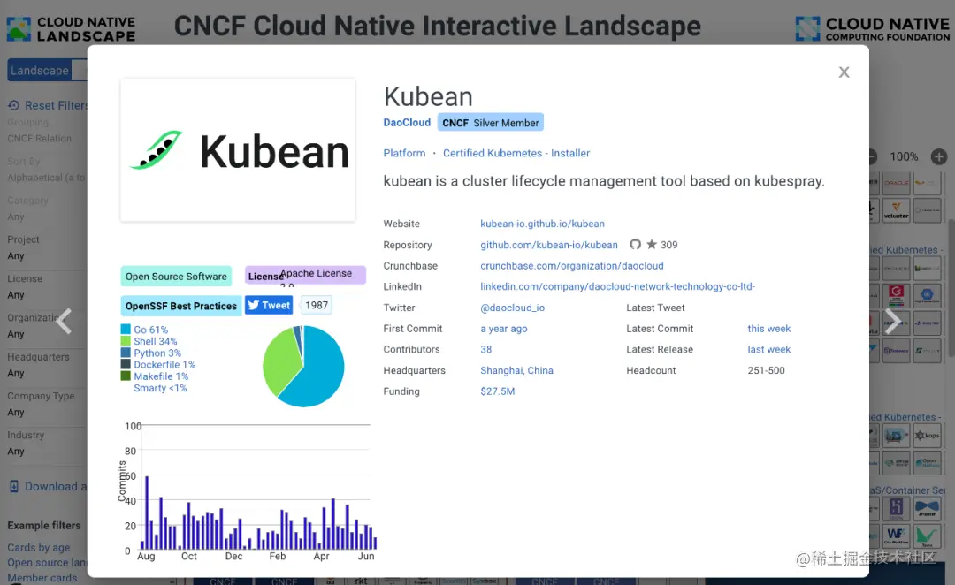
Task: Open the DaoCloud organization link
Action: [x=407, y=122]
